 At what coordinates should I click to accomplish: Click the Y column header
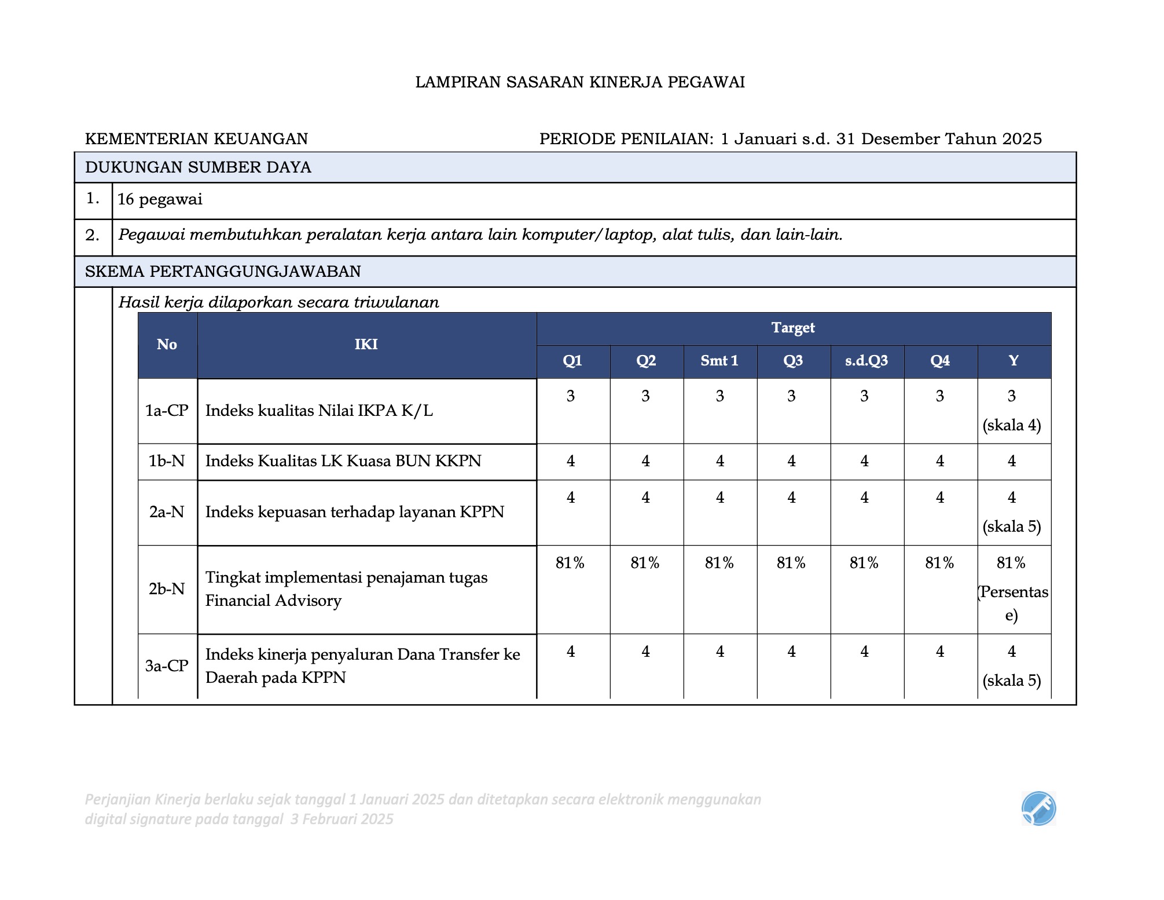coord(1014,361)
